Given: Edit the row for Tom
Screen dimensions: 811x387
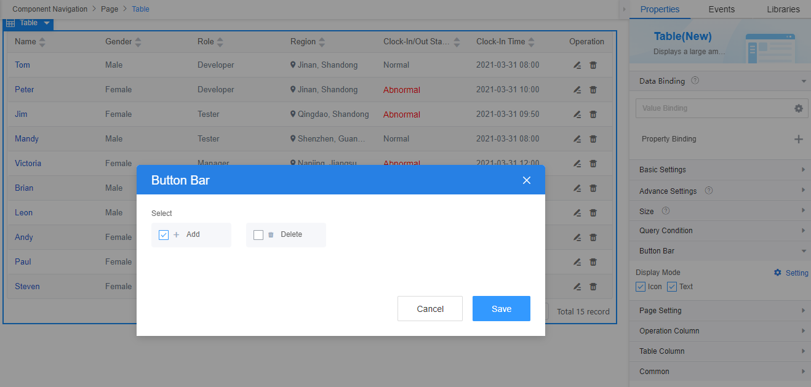Looking at the screenshot, I should [x=577, y=65].
